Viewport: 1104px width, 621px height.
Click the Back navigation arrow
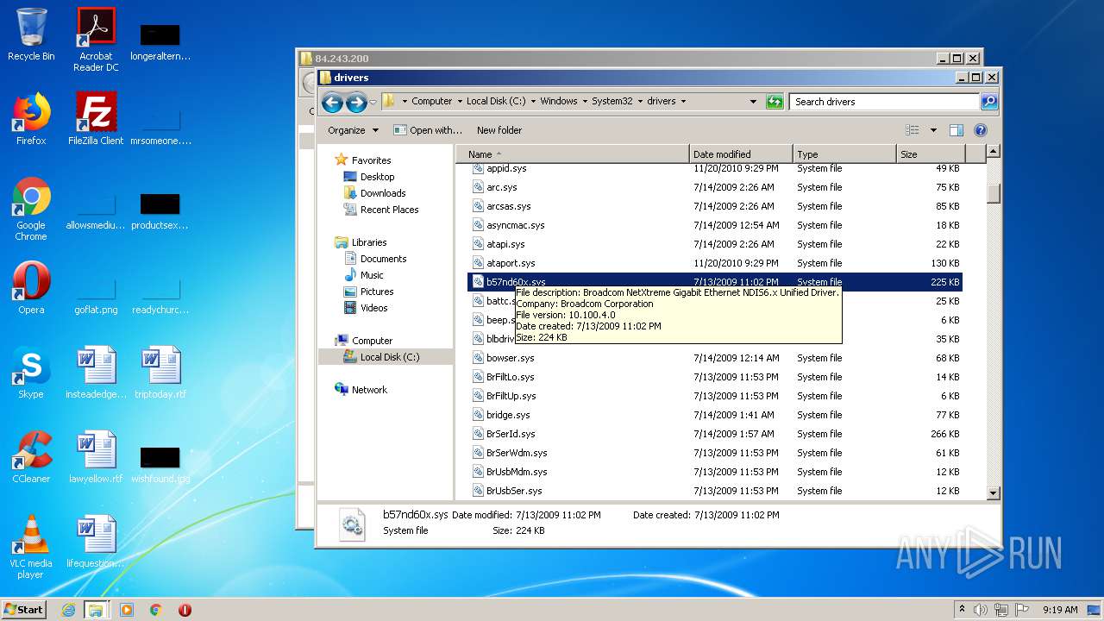click(x=332, y=102)
